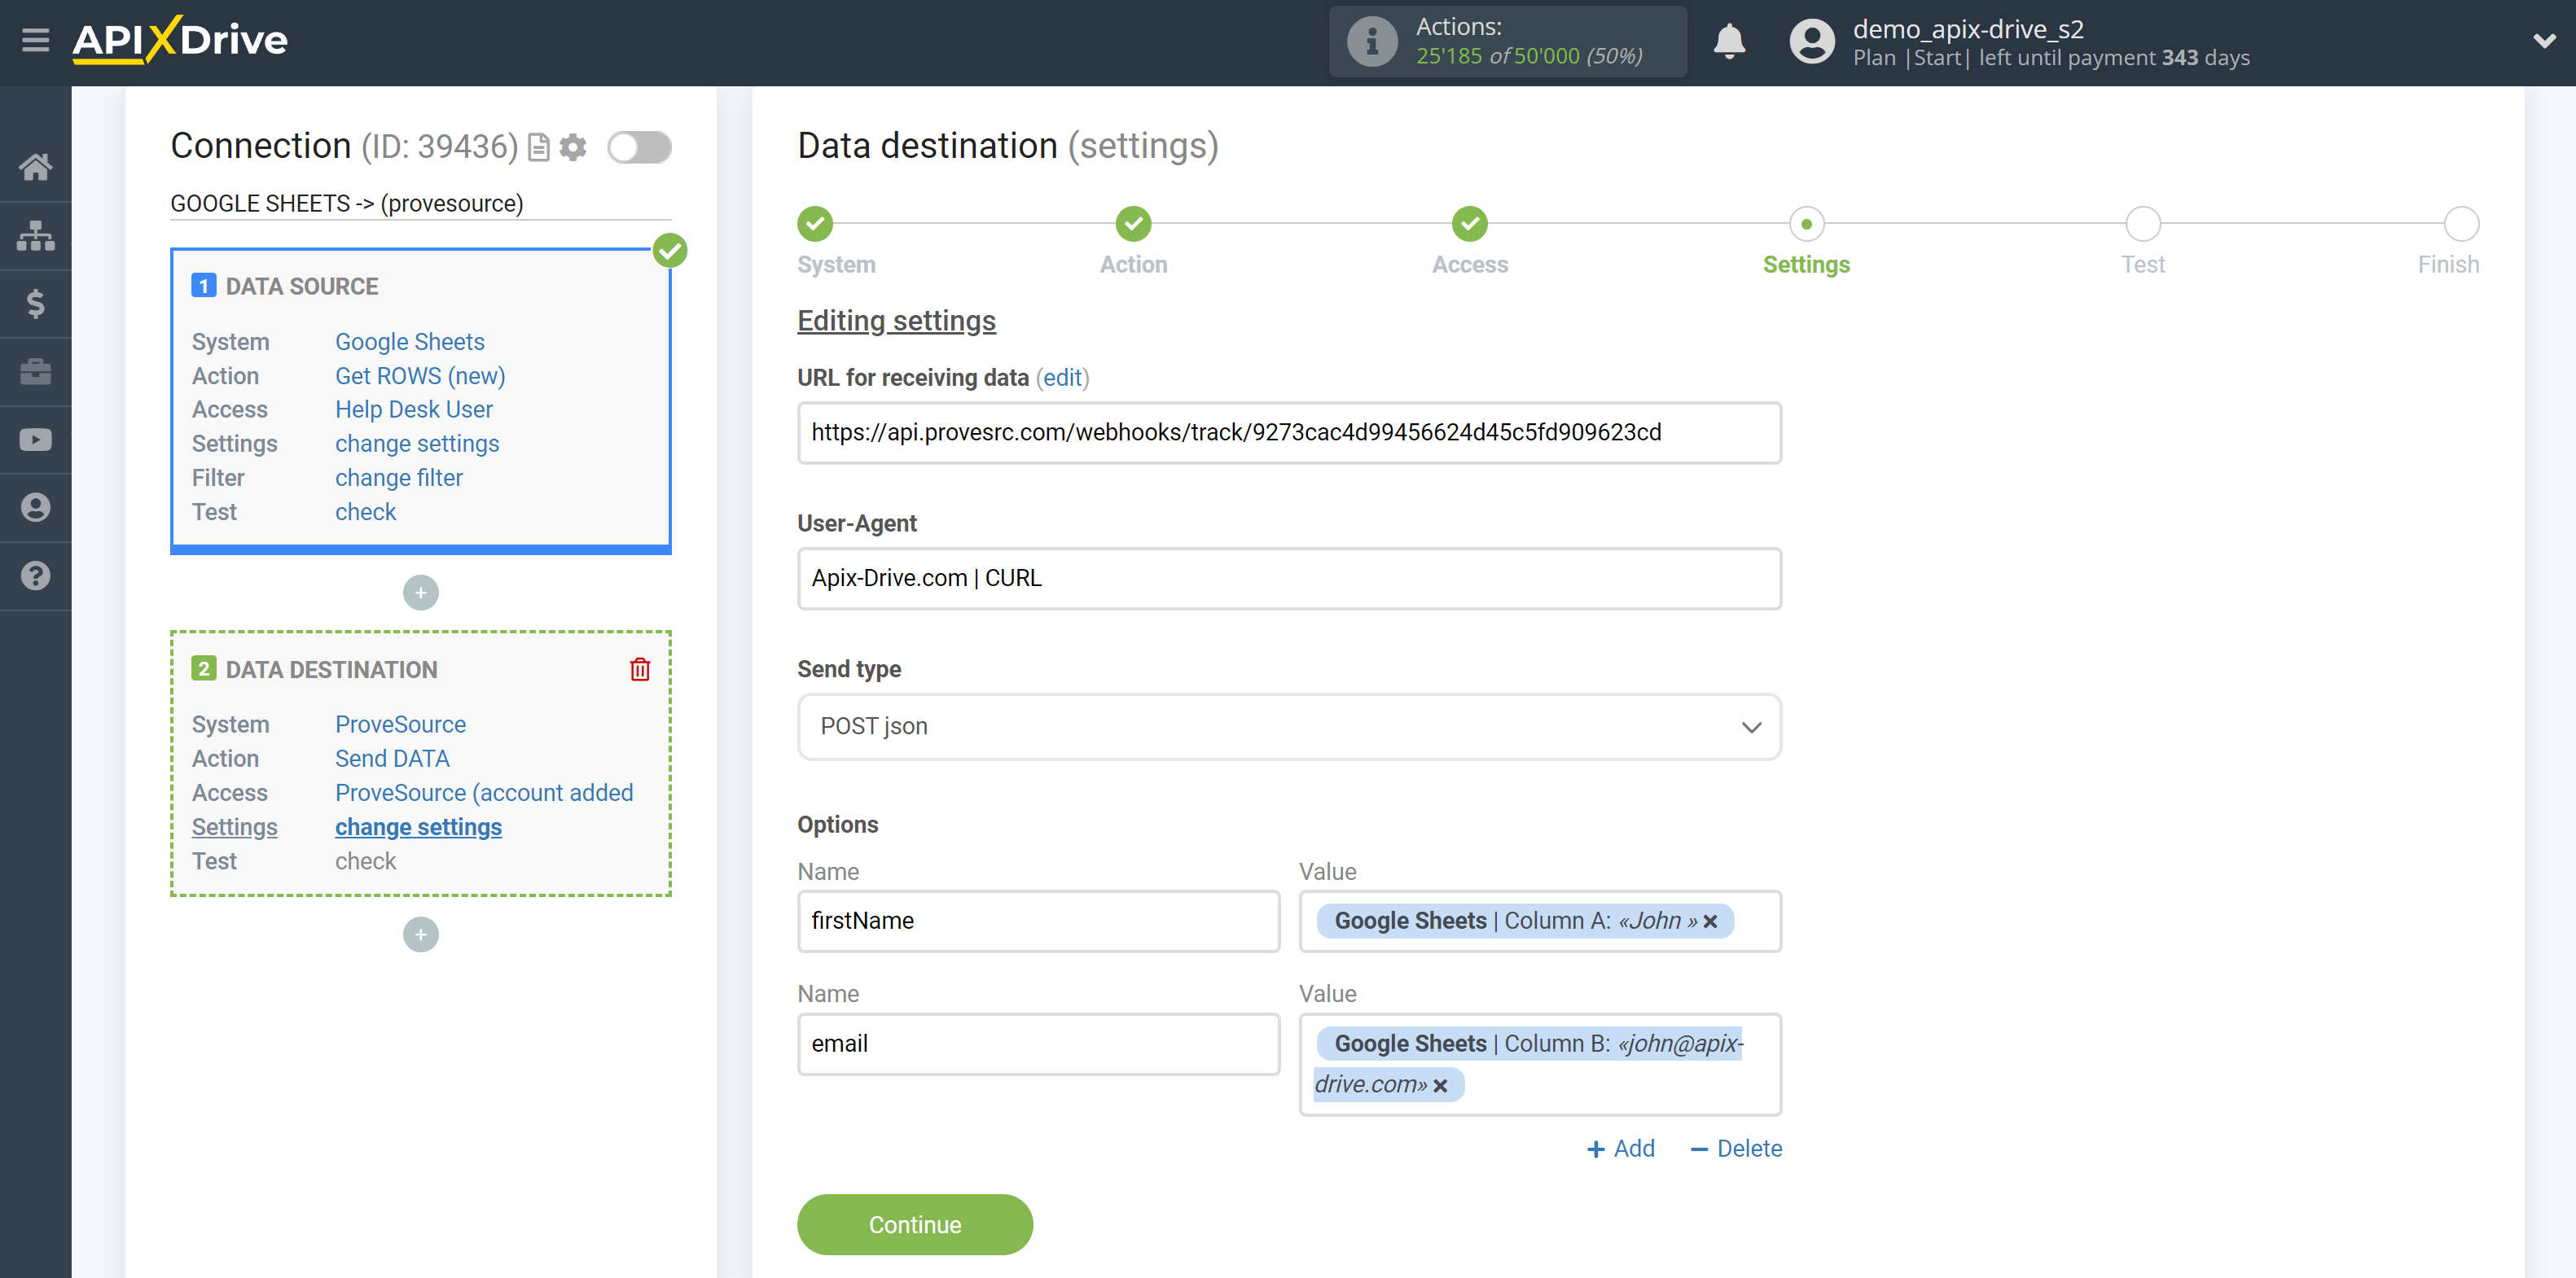Open Send DATA action link
This screenshot has width=2576, height=1278.
392,759
